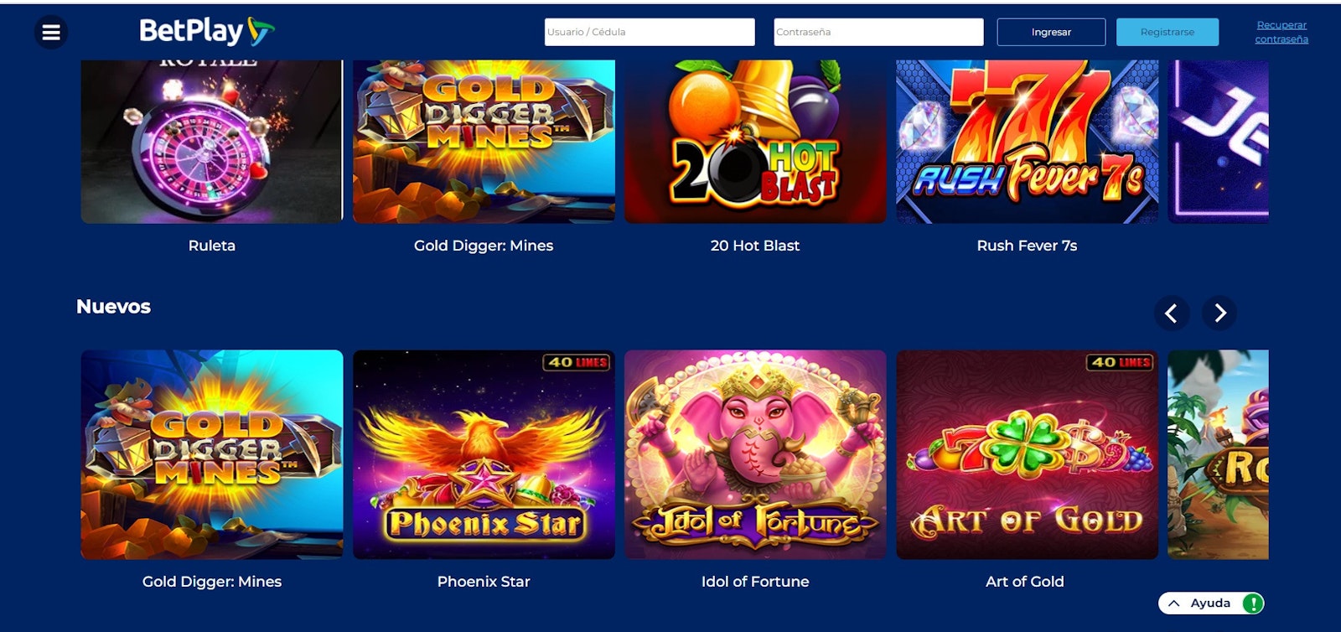Click the Ingresar button

click(x=1051, y=32)
